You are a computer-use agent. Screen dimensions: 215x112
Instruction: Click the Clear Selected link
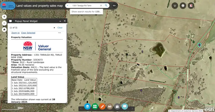click(28, 33)
